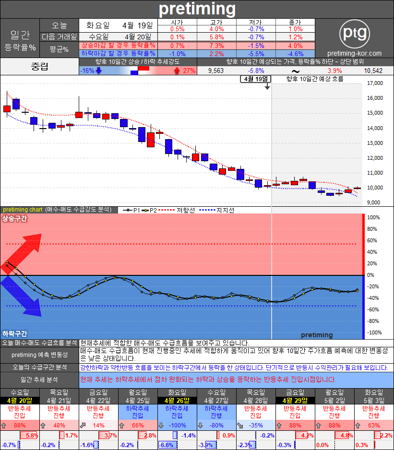Click the 하락추세 진행 cell under 4월 27일

[216, 412]
